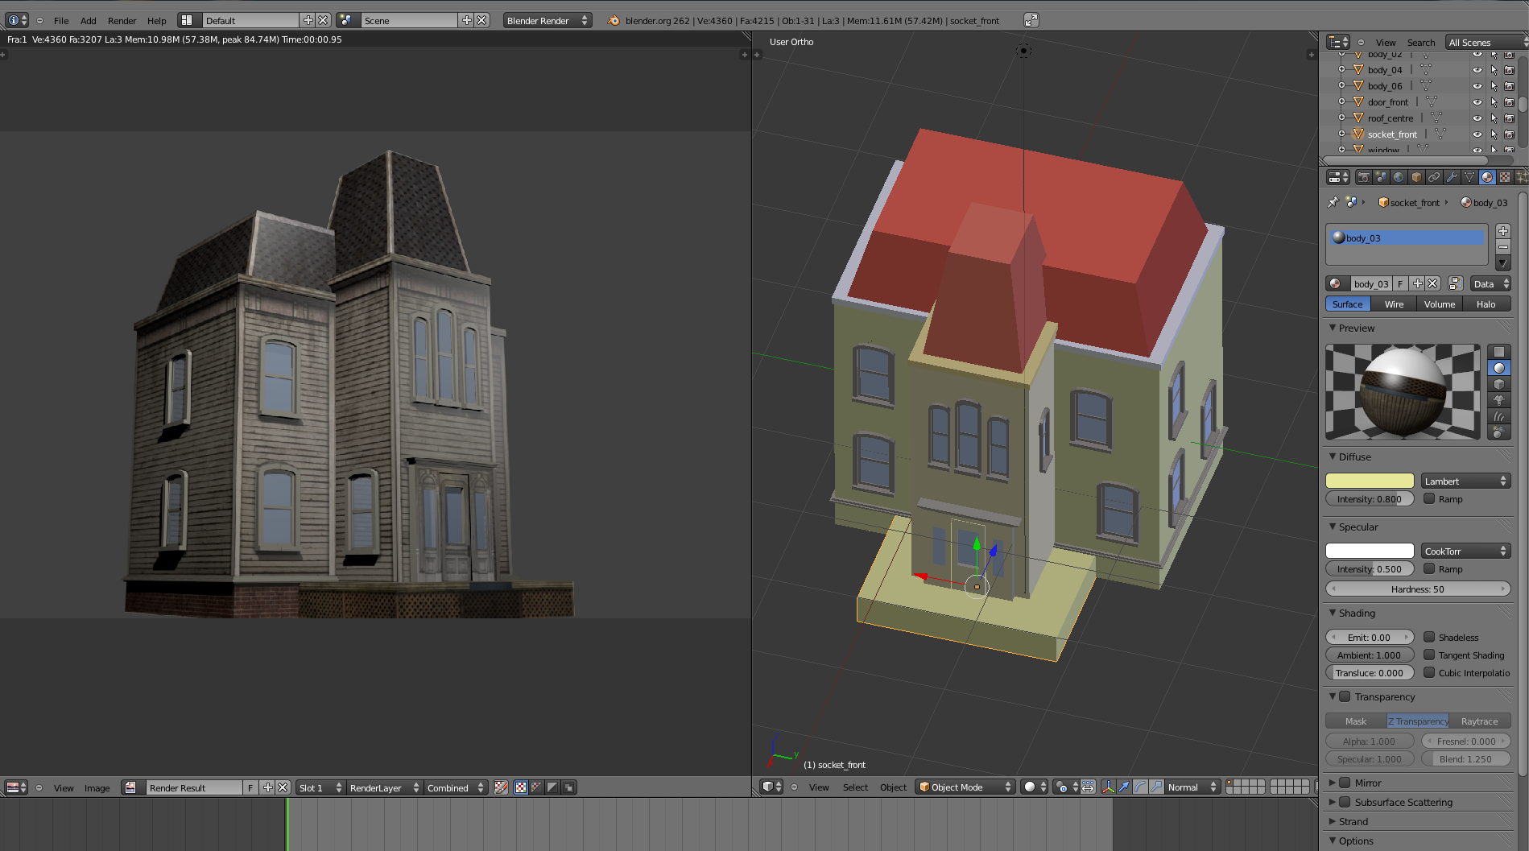The height and width of the screenshot is (851, 1529).
Task: Open the Modifiers wrench icon tab
Action: [x=1452, y=177]
